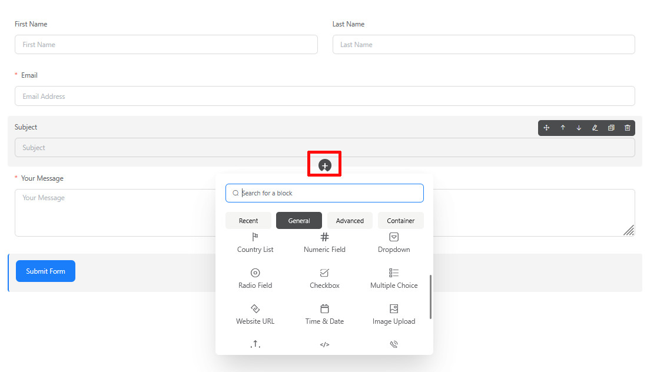Image resolution: width=657 pixels, height=372 pixels.
Task: Insert a Time & Date block
Action: pyautogui.click(x=325, y=315)
